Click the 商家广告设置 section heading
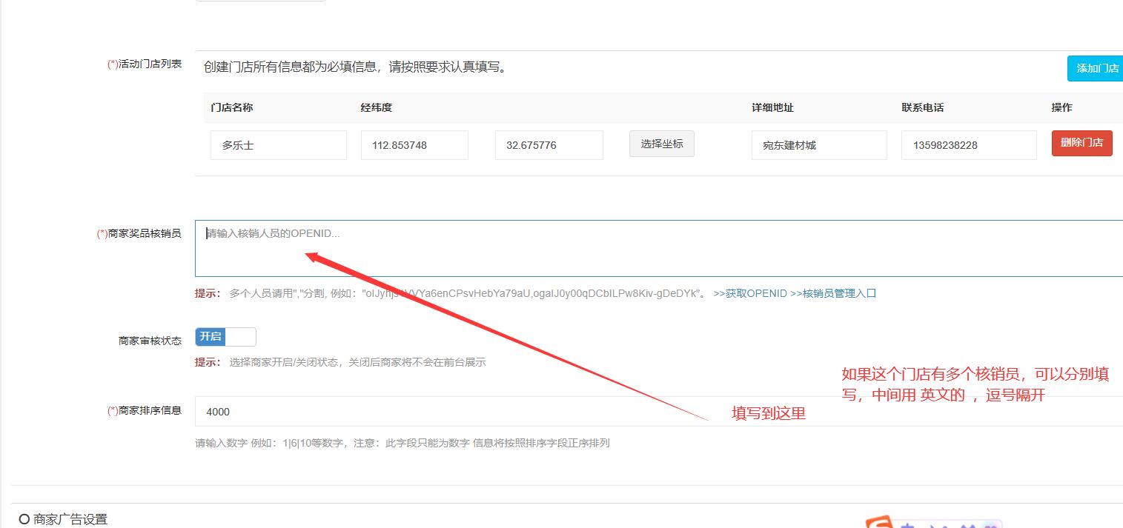Viewport: 1123px width, 528px height. pos(63,520)
